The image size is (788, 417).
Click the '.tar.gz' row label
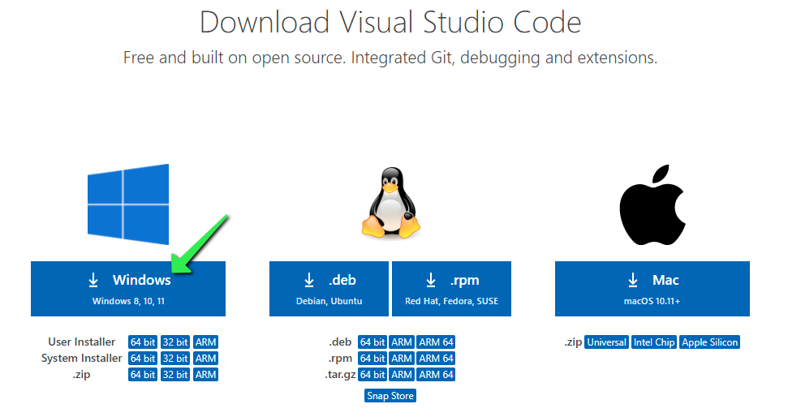340,375
